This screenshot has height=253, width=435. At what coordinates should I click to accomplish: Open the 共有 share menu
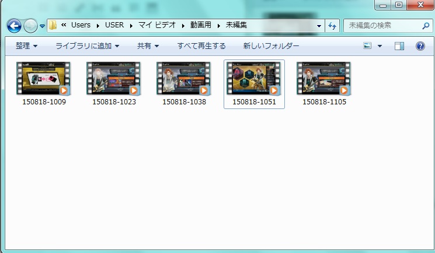point(148,46)
